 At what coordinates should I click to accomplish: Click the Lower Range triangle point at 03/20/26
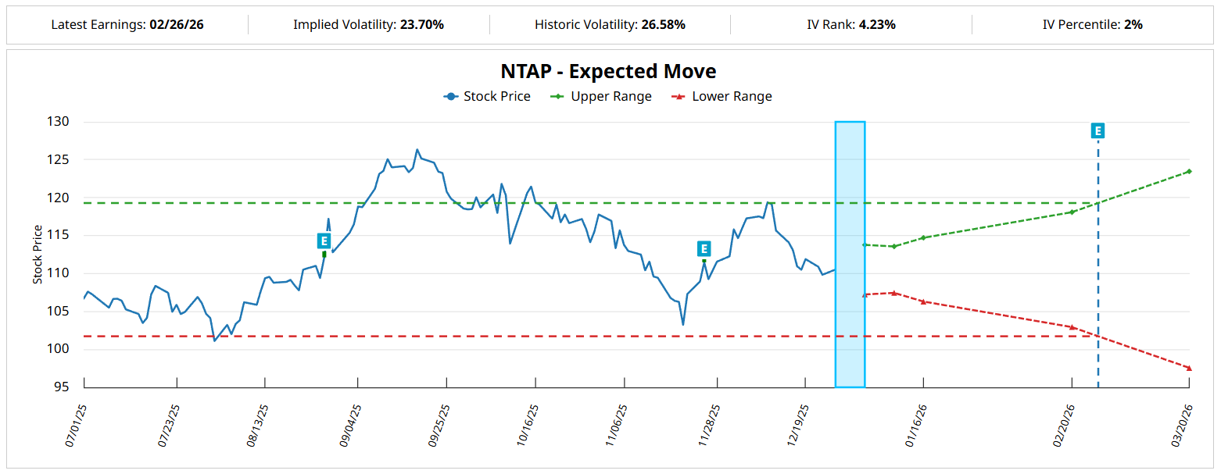1189,368
